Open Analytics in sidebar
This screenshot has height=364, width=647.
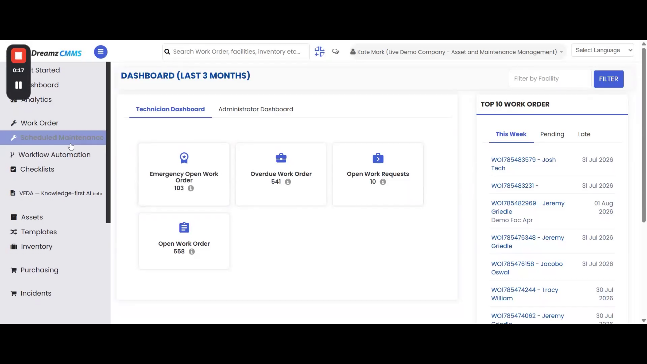point(36,99)
